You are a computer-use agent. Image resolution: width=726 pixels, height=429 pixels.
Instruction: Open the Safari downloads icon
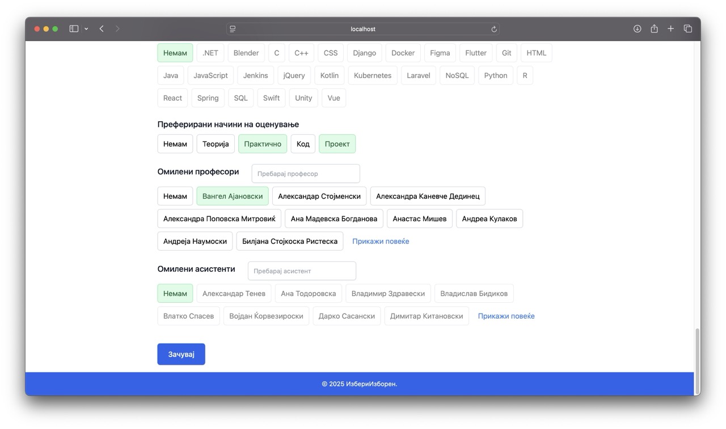(x=638, y=29)
